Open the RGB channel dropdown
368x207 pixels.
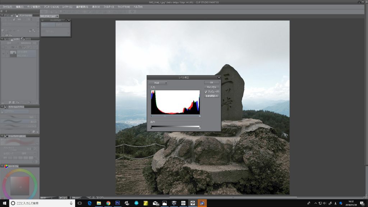tap(158, 83)
